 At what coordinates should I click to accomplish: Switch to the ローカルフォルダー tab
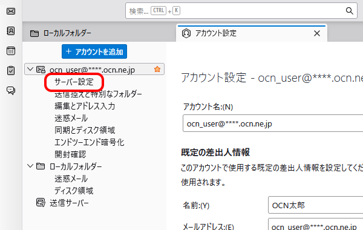60,33
